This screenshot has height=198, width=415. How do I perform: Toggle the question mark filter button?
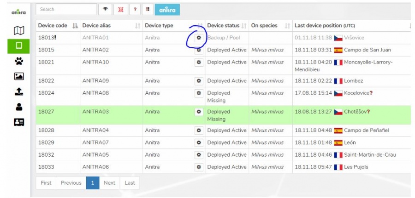coord(135,9)
